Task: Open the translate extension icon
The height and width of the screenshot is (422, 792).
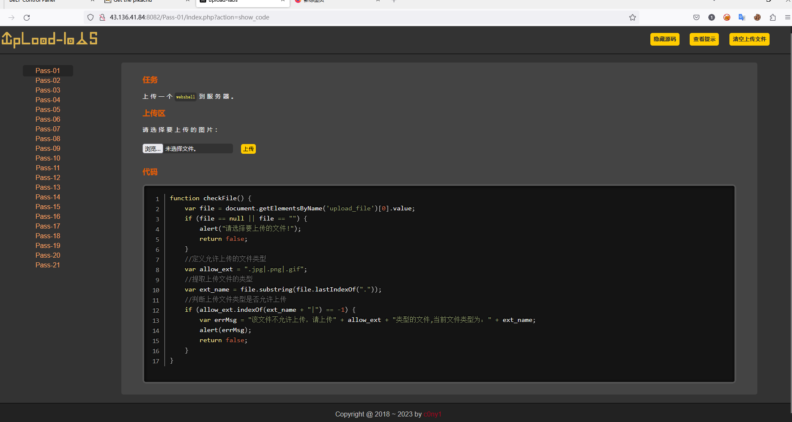Action: 742,17
